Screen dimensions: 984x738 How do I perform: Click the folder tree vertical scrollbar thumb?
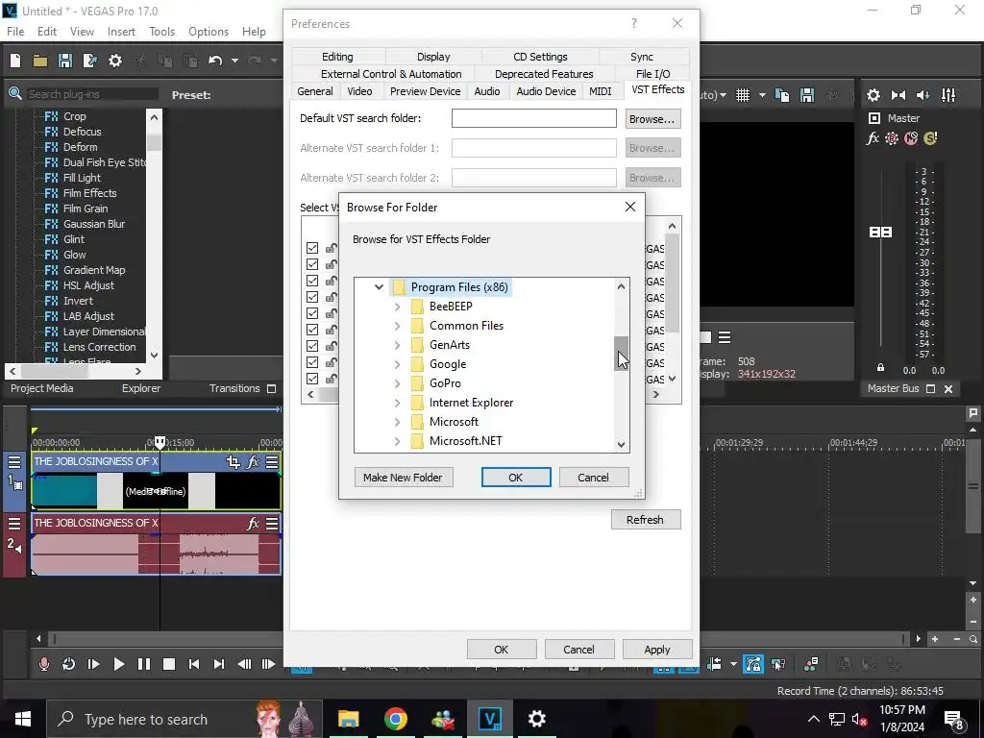pos(621,354)
